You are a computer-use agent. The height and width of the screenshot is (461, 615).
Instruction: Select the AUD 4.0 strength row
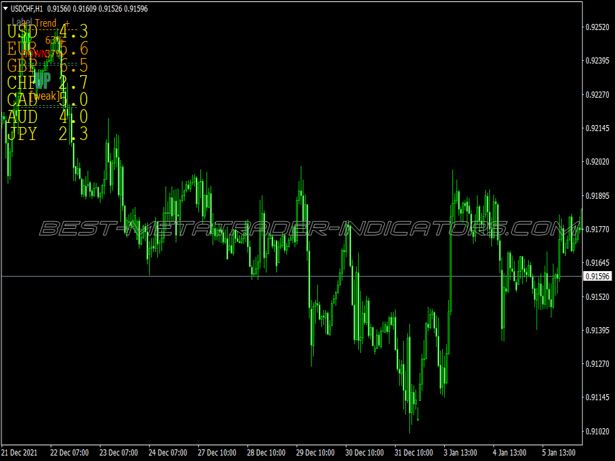pos(47,117)
